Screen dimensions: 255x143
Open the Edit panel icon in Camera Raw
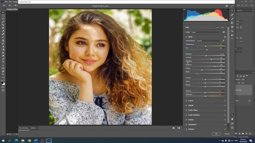tap(232, 11)
